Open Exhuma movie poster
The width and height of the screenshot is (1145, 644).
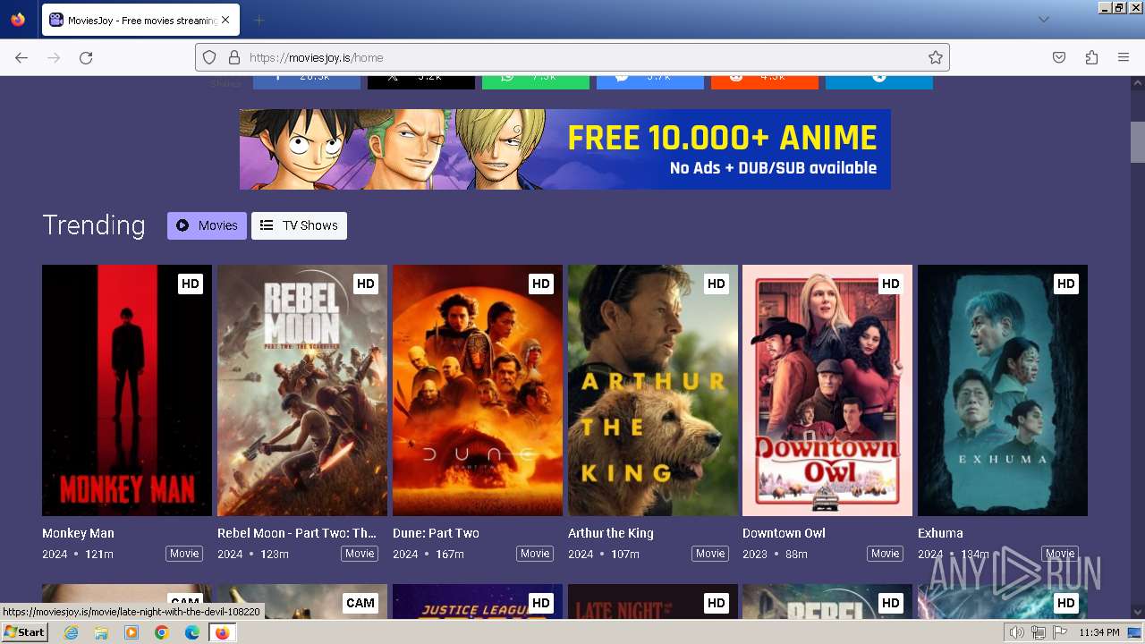coord(1003,390)
